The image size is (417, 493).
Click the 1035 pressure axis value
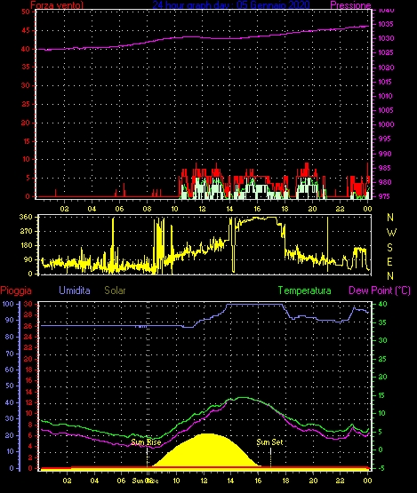click(x=386, y=24)
